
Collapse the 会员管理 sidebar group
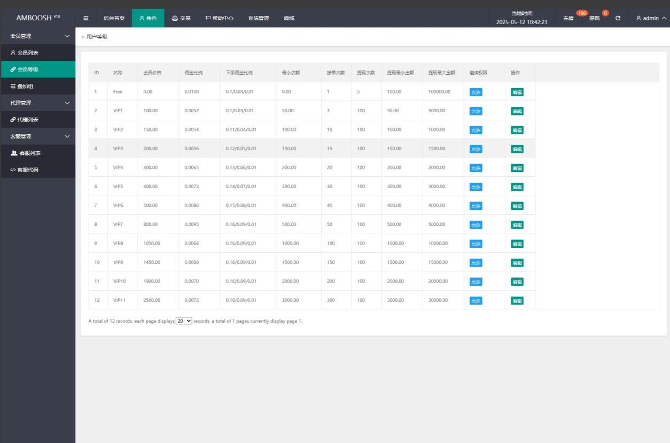pos(67,36)
